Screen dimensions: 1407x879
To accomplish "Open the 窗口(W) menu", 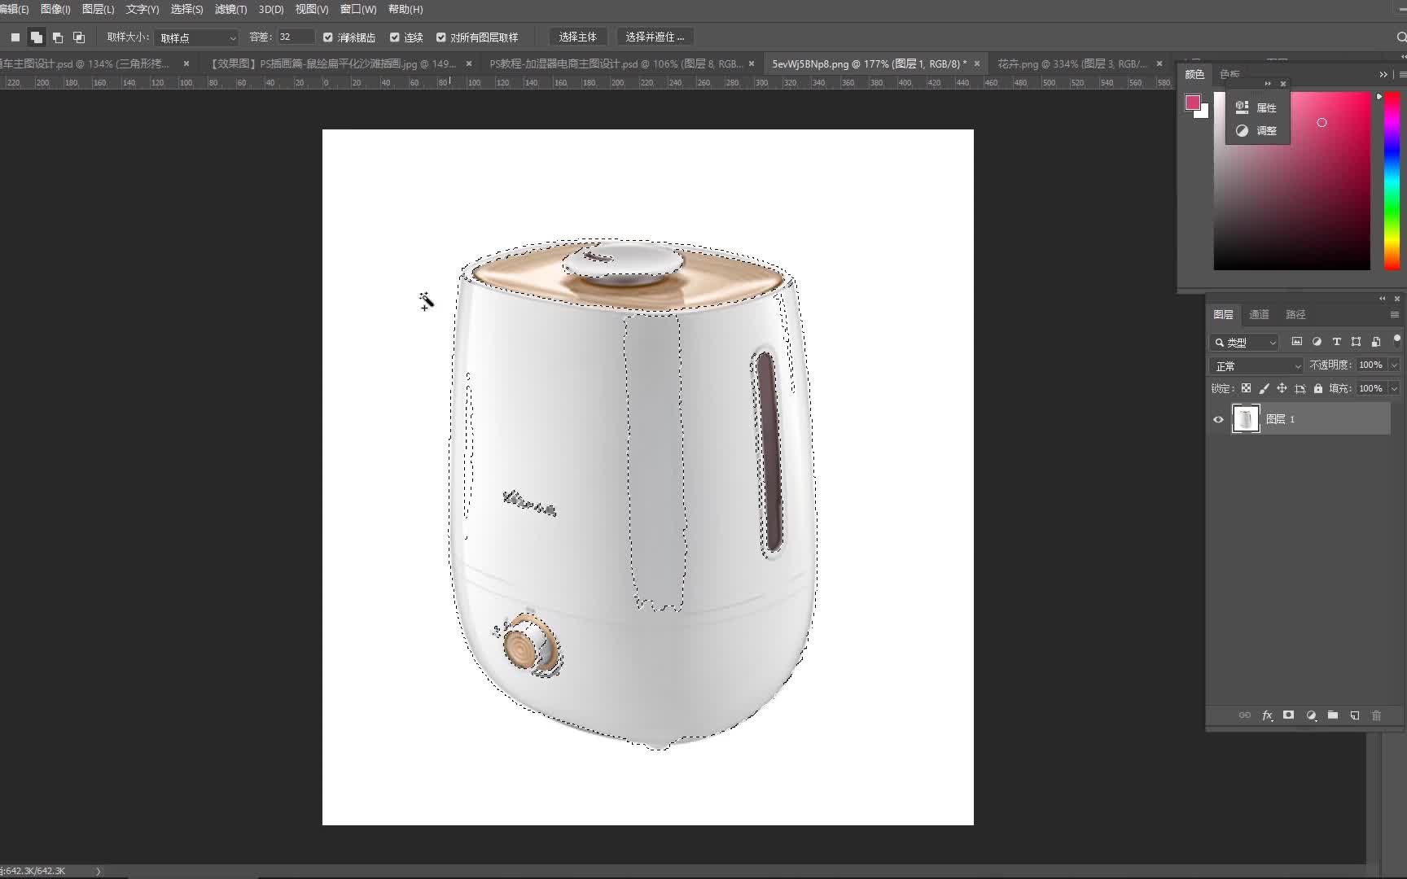I will click(358, 9).
